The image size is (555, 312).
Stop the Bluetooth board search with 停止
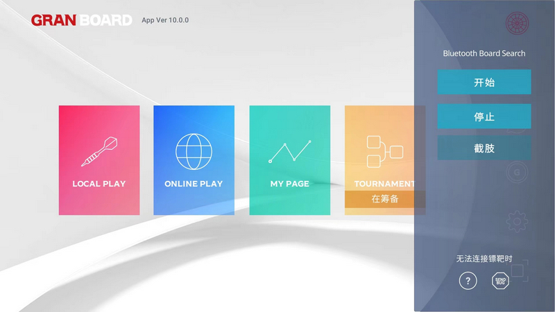484,116
